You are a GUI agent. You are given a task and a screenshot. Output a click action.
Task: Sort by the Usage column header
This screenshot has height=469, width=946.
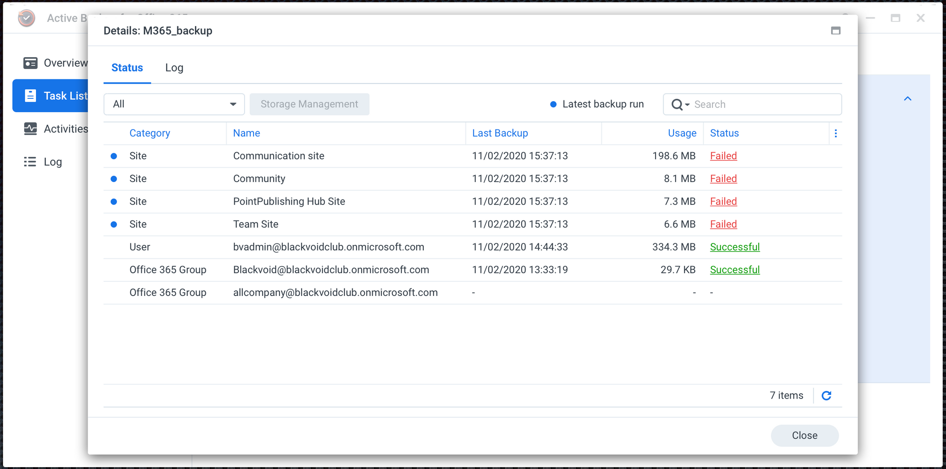click(x=682, y=133)
